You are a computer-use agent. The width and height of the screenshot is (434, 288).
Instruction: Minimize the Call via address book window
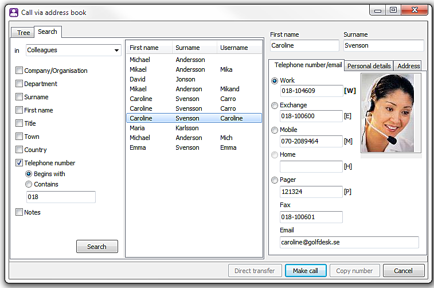[378, 10]
